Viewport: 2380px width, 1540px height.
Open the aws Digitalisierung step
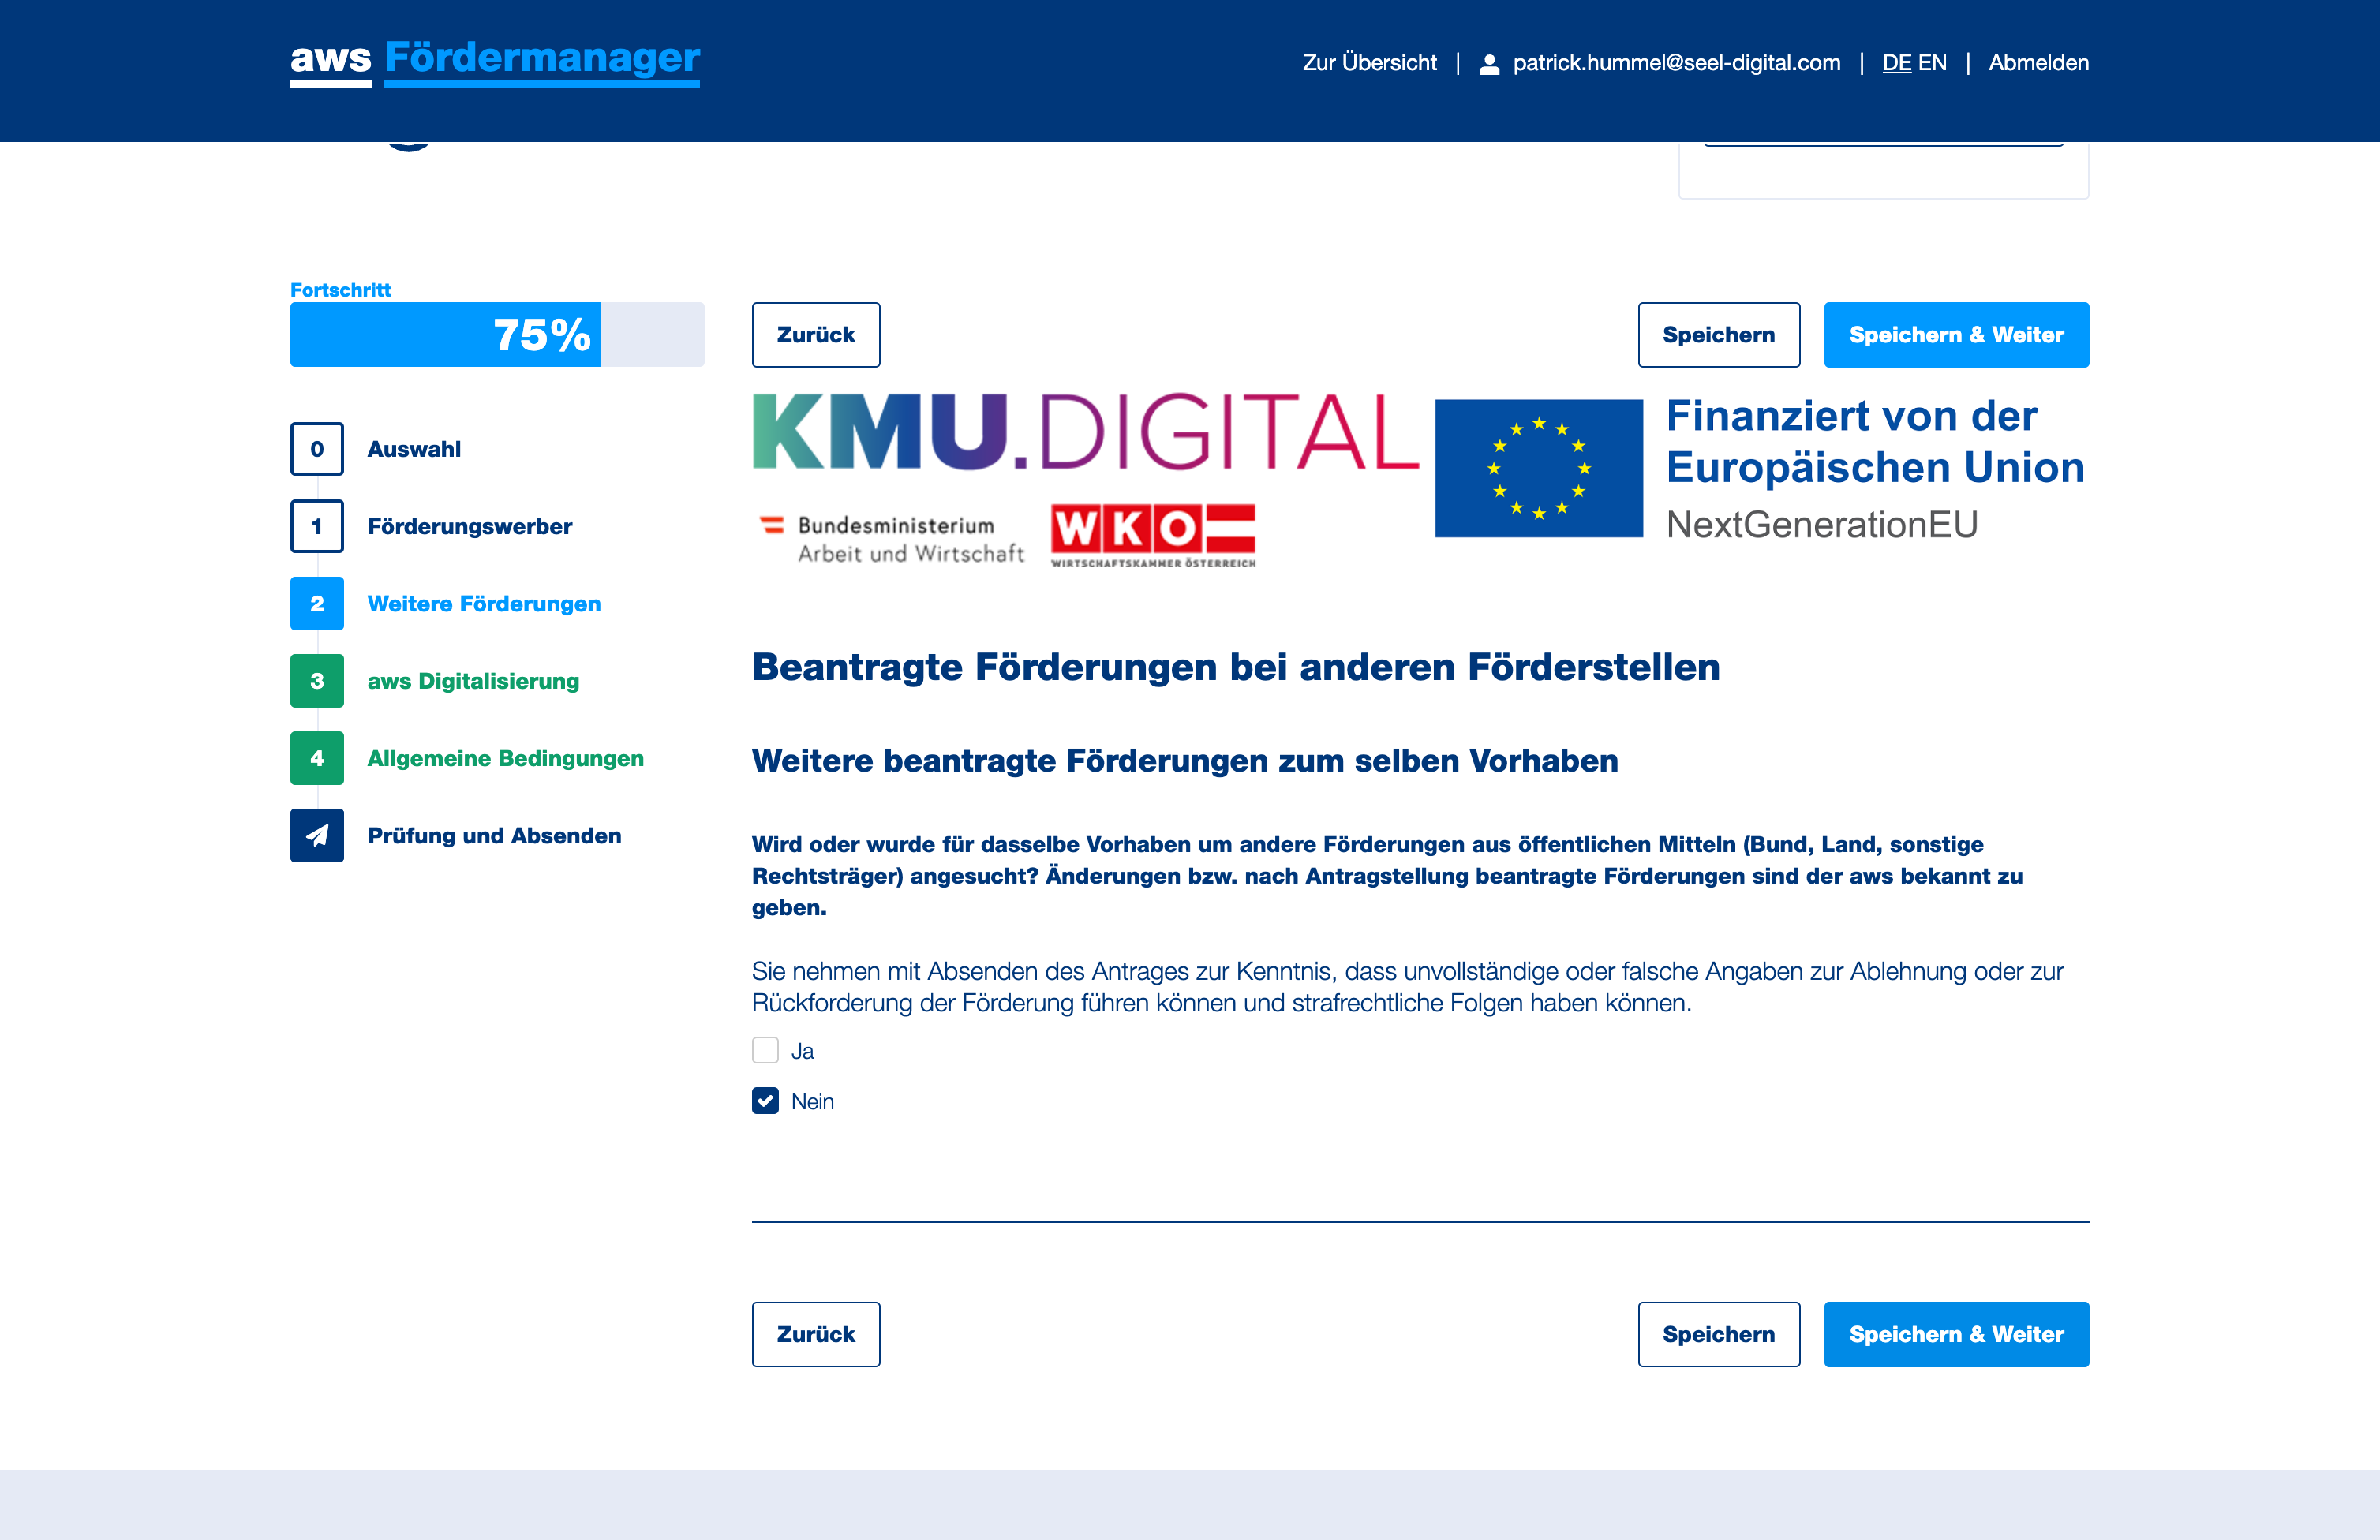click(x=473, y=681)
